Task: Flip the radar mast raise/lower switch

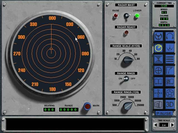Action: 127,16
